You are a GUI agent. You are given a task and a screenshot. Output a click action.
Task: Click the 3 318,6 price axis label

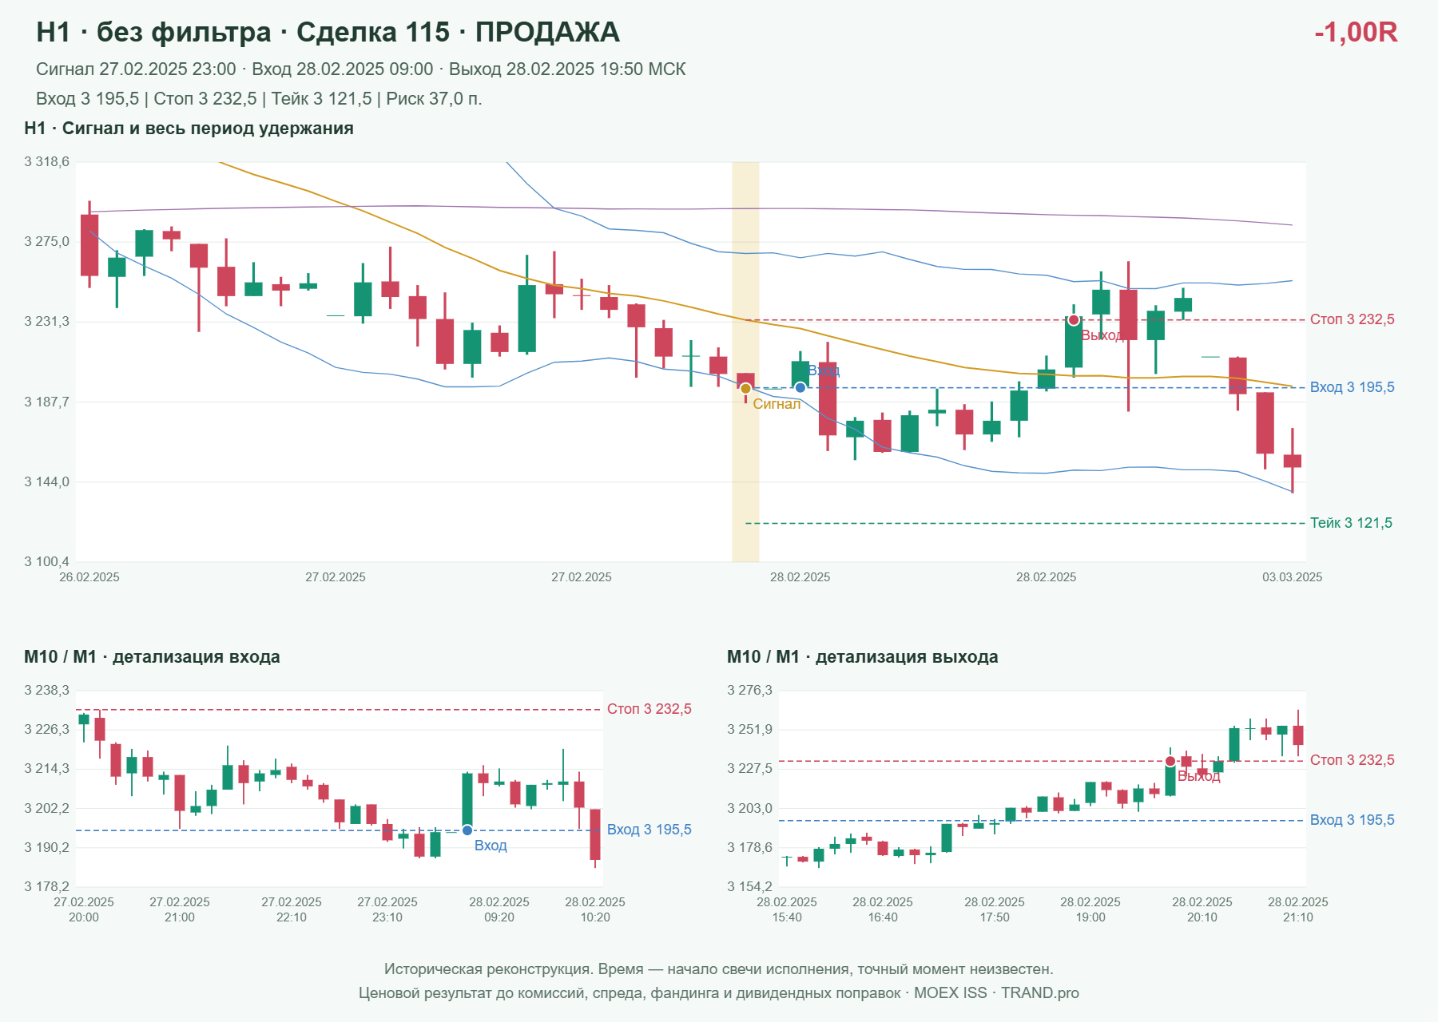pos(47,162)
